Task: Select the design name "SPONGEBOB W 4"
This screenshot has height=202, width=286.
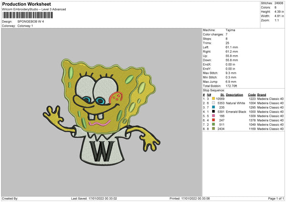Action: (x=31, y=21)
